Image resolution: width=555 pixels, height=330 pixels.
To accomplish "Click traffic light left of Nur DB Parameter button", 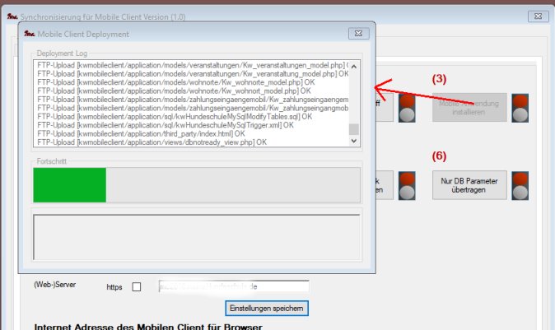I will coord(407,185).
